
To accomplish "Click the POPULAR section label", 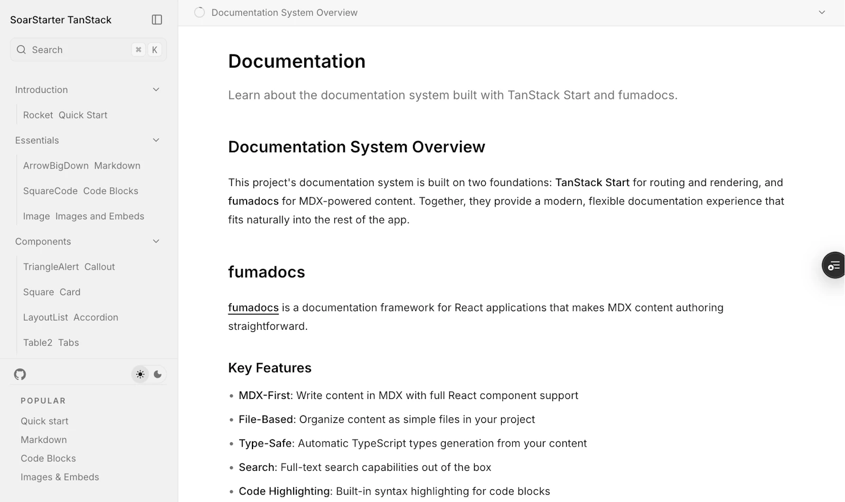I will click(43, 401).
